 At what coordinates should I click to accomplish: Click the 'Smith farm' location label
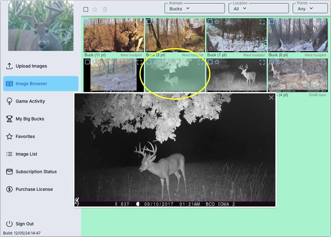pos(317,95)
